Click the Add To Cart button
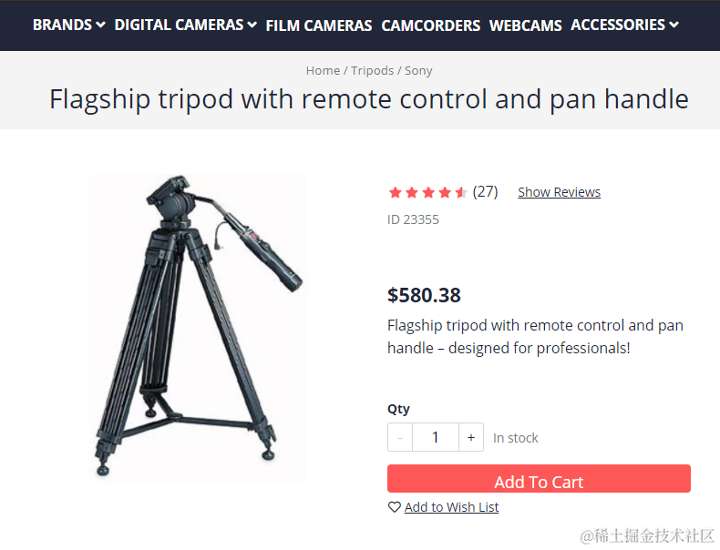720x550 pixels. pyautogui.click(x=539, y=478)
